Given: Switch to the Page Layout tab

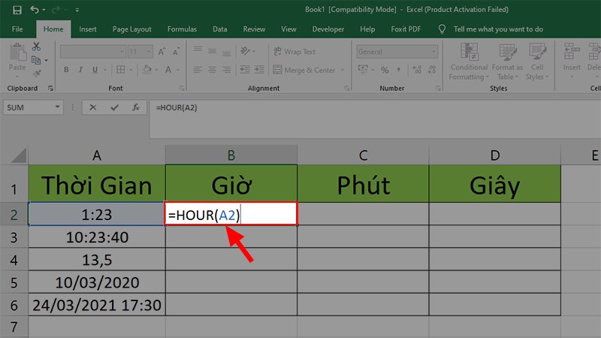Looking at the screenshot, I should 132,29.
